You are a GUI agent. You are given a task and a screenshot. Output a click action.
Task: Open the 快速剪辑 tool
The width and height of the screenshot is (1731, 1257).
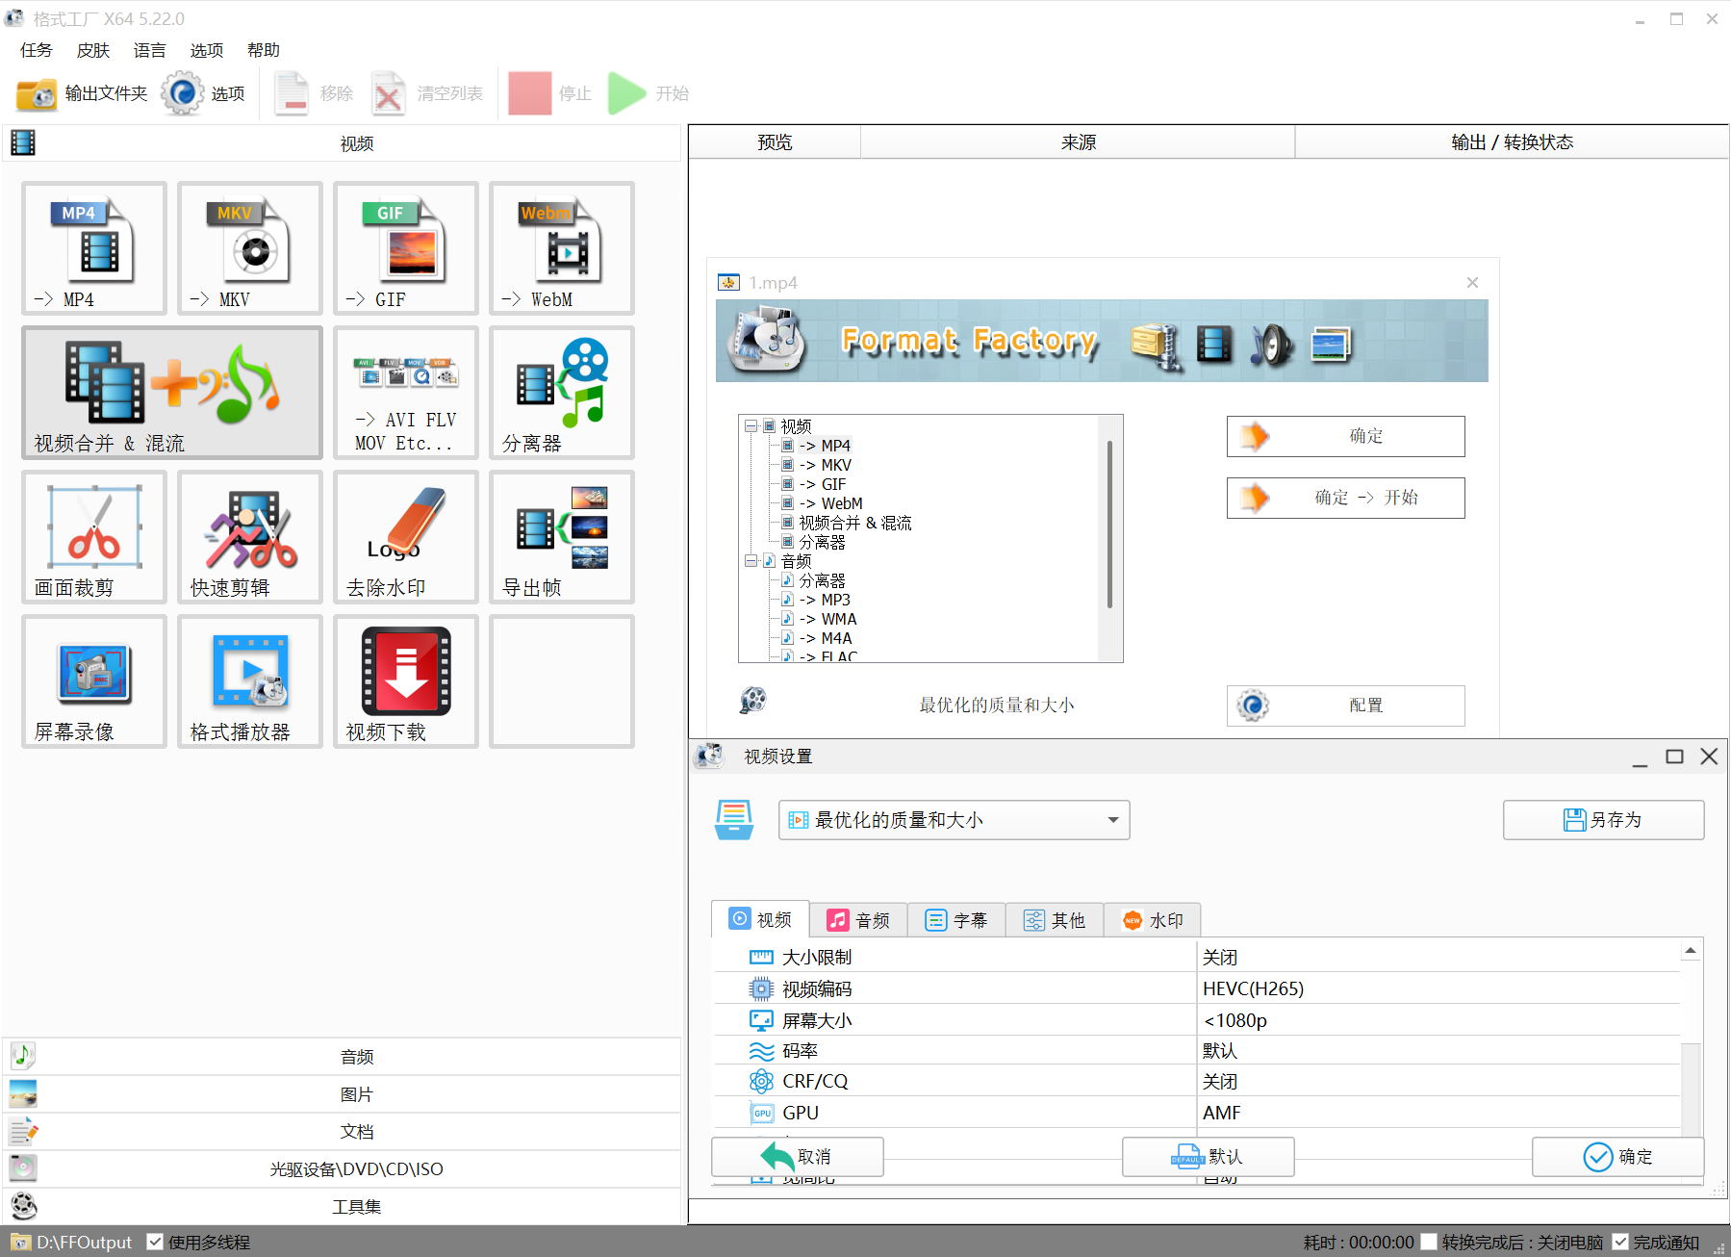(x=250, y=537)
